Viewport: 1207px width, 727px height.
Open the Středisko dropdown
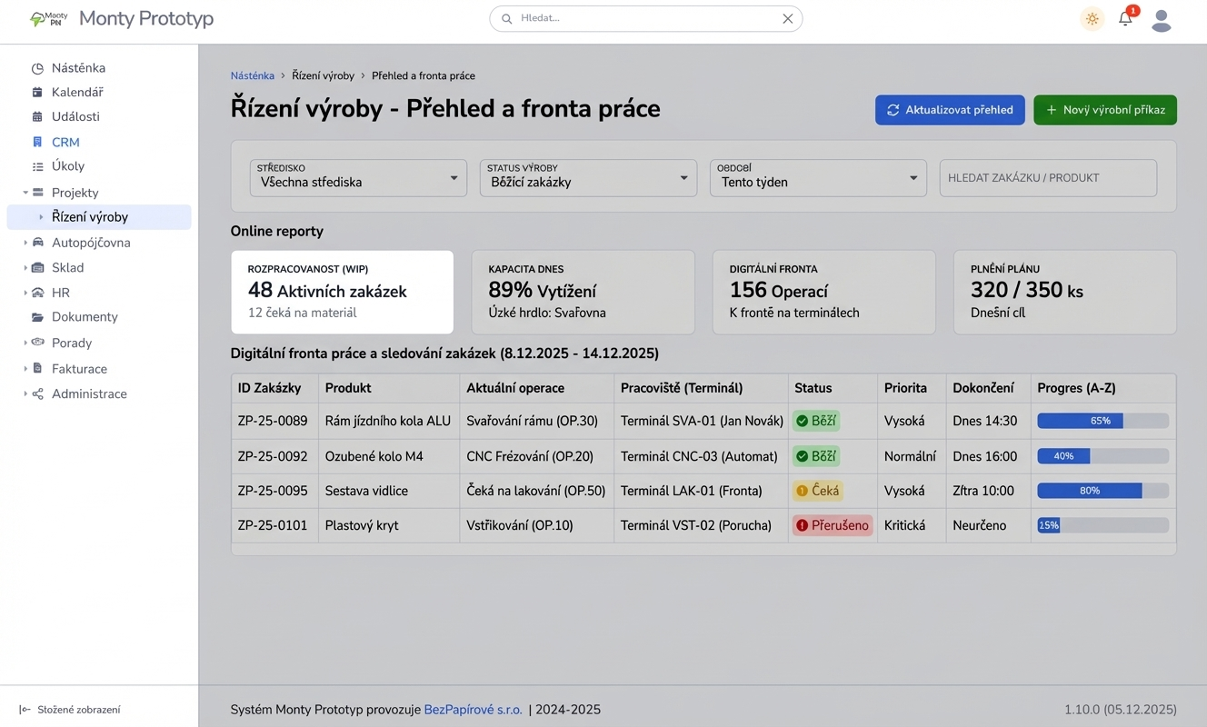tap(357, 178)
